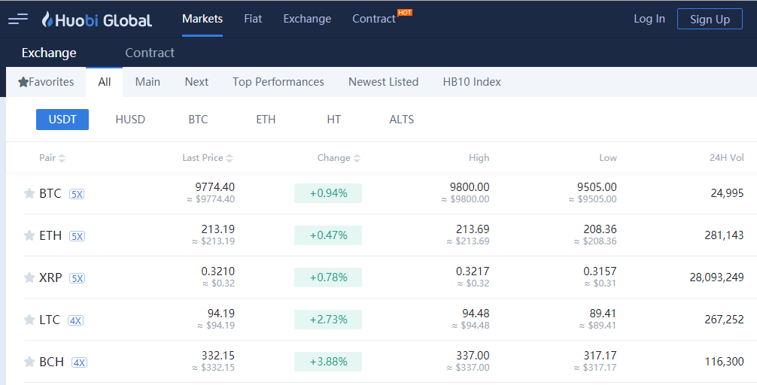Click the Log In link
757x385 pixels.
point(649,19)
